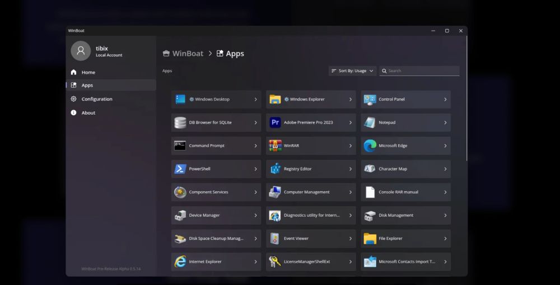
Task: Click the WinBoat breadcrumb link
Action: 183,54
